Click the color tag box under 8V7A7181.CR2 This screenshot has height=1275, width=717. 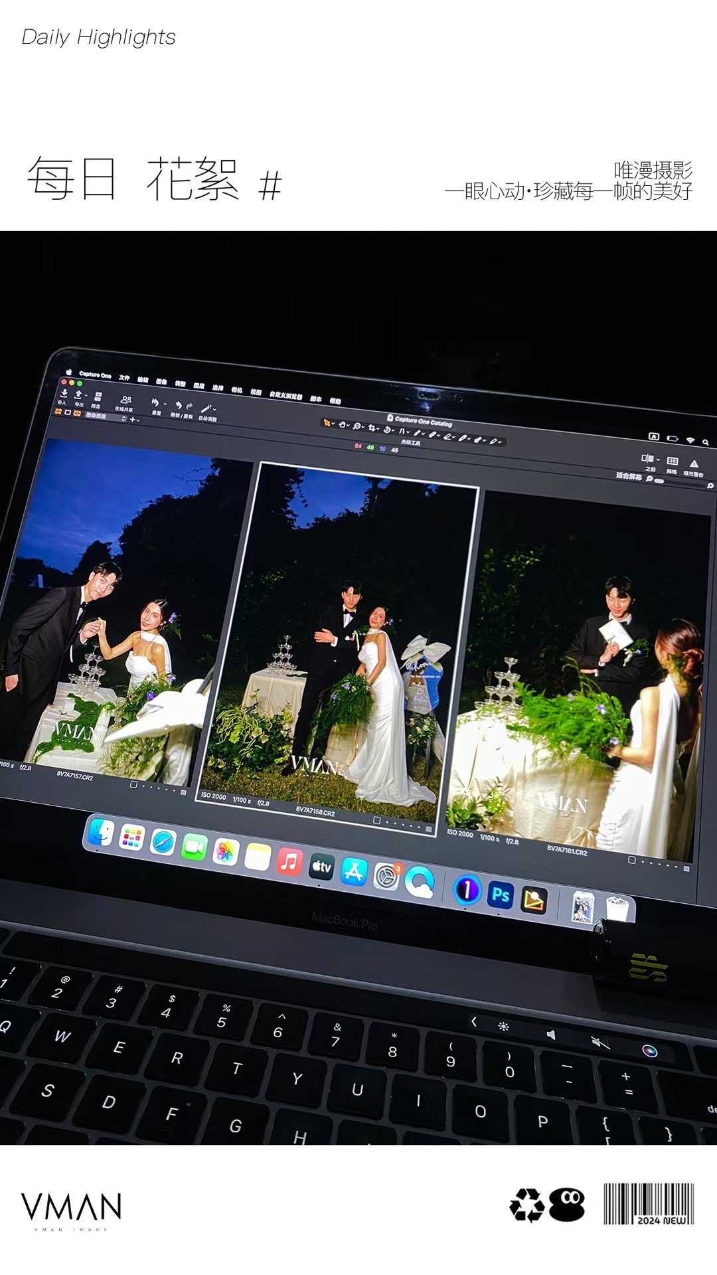click(631, 860)
